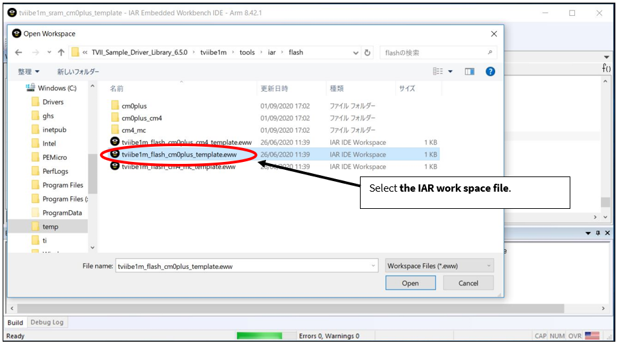The height and width of the screenshot is (345, 618).
Task: Sort by 種類 type column header
Action: [x=337, y=89]
